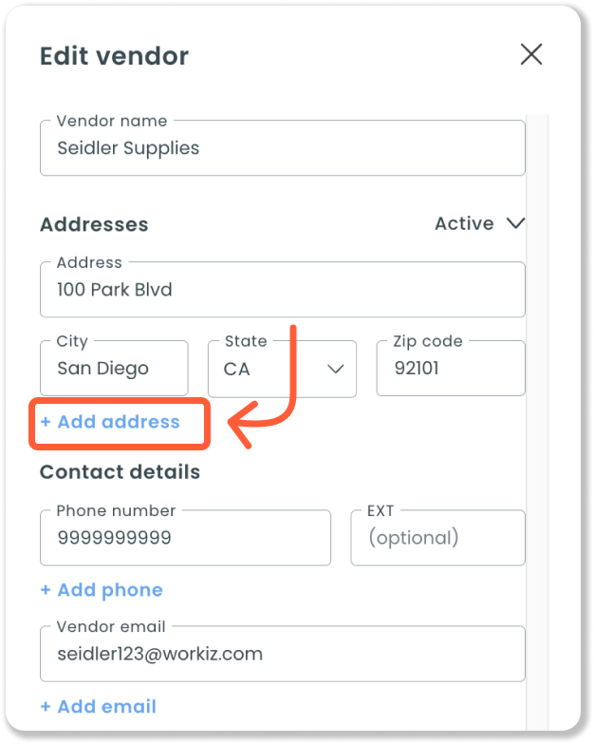
Task: Focus the Vendor name field
Action: [x=283, y=147]
